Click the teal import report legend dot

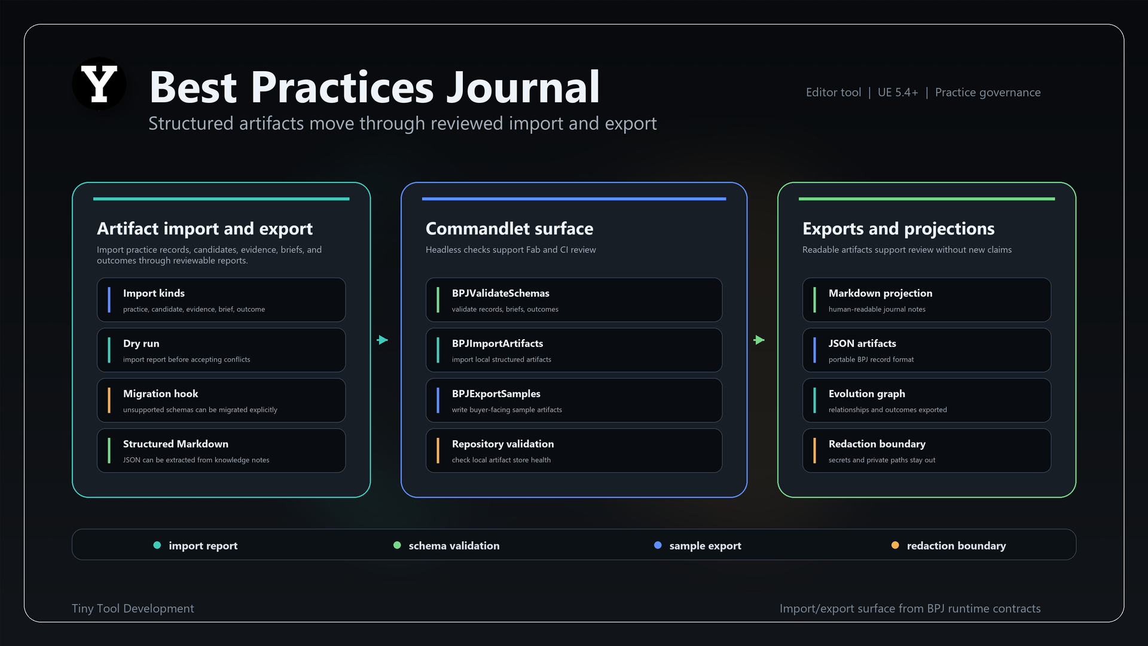coord(157,545)
